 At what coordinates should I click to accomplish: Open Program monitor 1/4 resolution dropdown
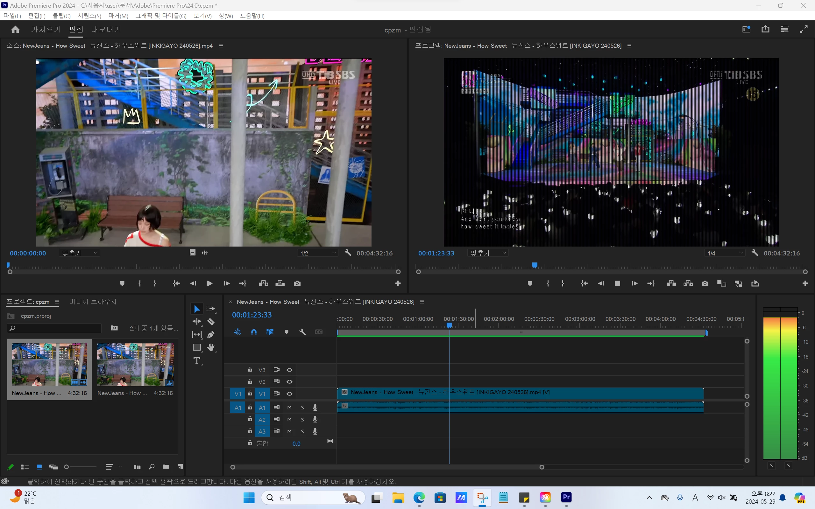pos(725,253)
